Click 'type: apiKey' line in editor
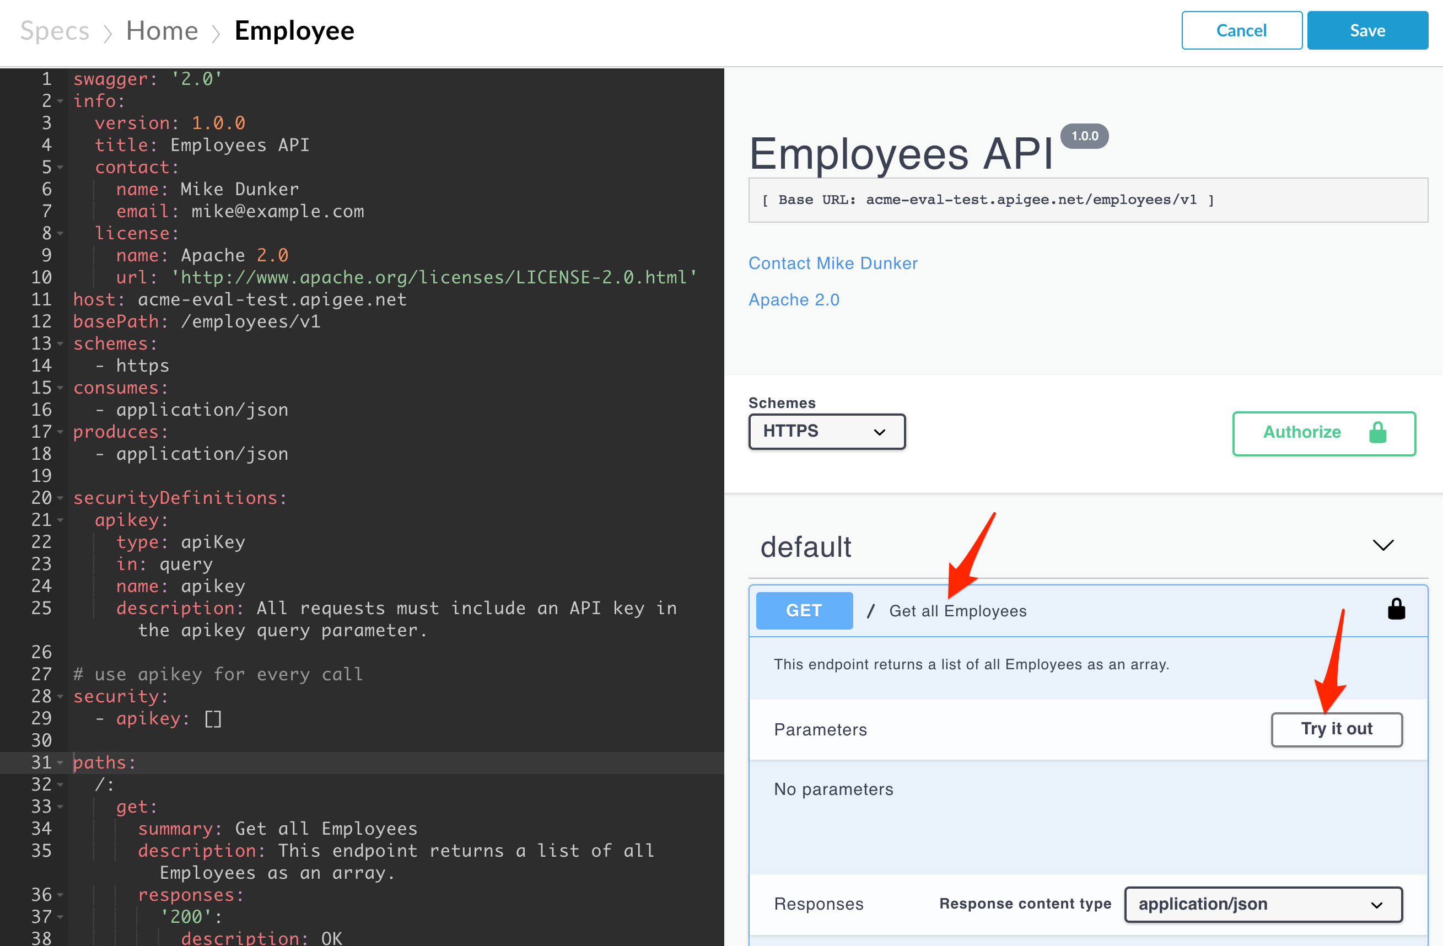Viewport: 1443px width, 946px height. [181, 542]
